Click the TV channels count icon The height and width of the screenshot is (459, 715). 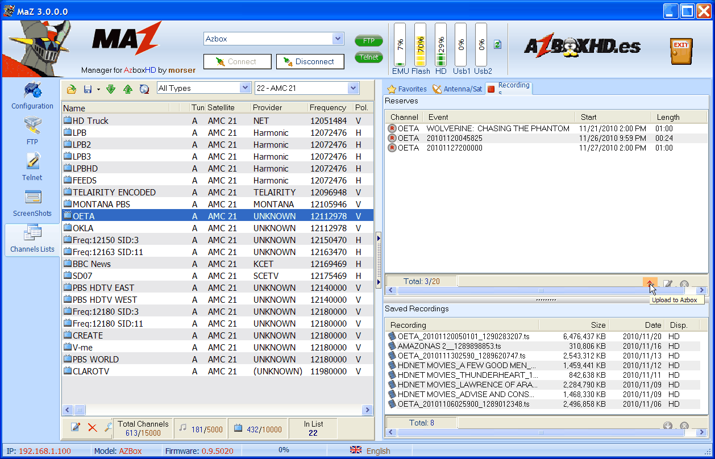point(239,428)
